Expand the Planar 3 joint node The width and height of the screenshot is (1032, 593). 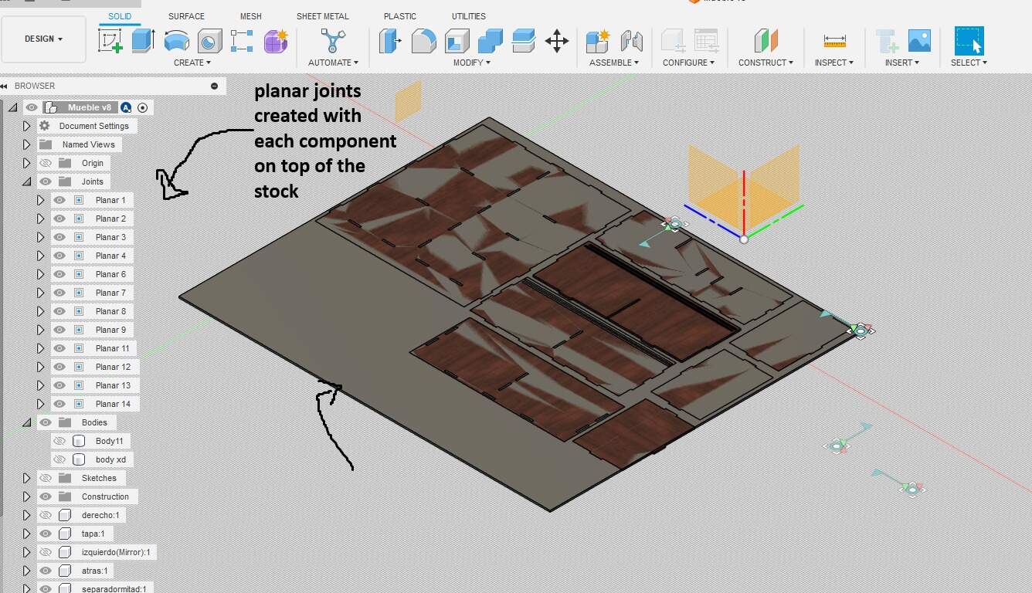pyautogui.click(x=41, y=237)
